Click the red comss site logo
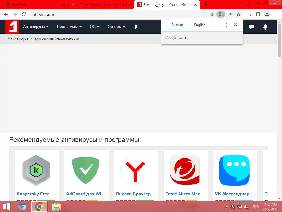This screenshot has height=212, width=282. point(12,26)
